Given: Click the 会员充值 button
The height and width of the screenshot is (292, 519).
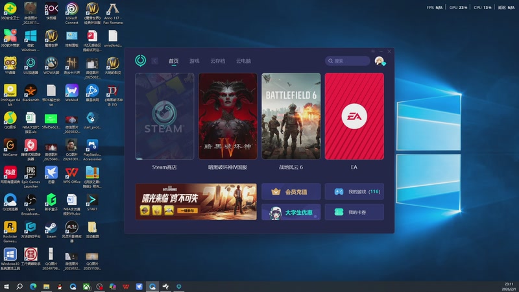Looking at the screenshot, I should 291,191.
